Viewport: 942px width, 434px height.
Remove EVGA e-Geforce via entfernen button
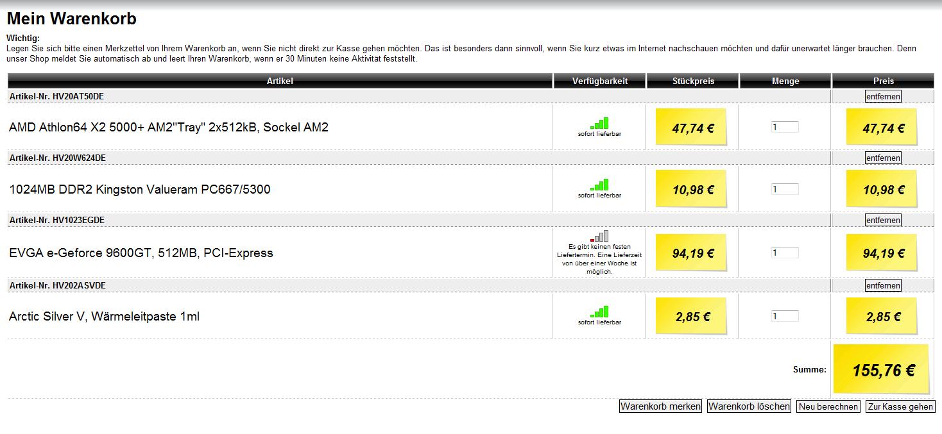click(883, 220)
